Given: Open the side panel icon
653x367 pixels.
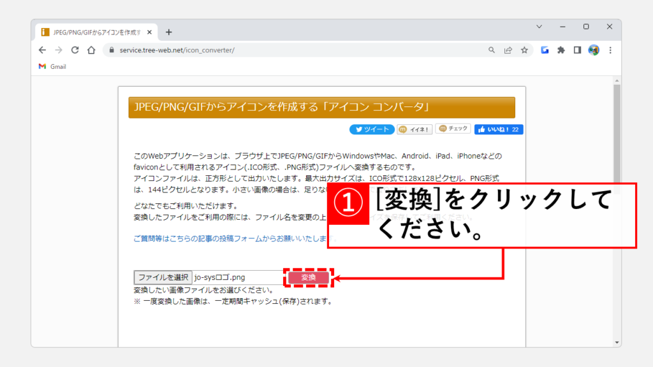Looking at the screenshot, I should (577, 50).
